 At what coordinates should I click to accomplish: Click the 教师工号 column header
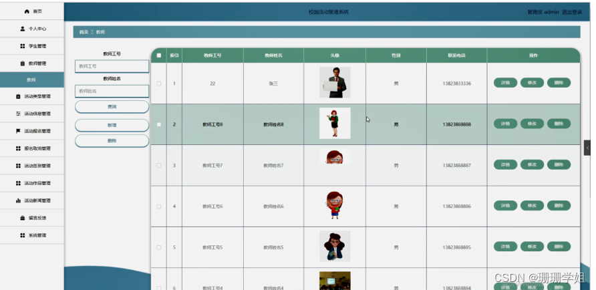click(x=212, y=55)
